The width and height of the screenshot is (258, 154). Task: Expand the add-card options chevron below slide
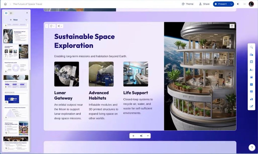click(x=148, y=136)
